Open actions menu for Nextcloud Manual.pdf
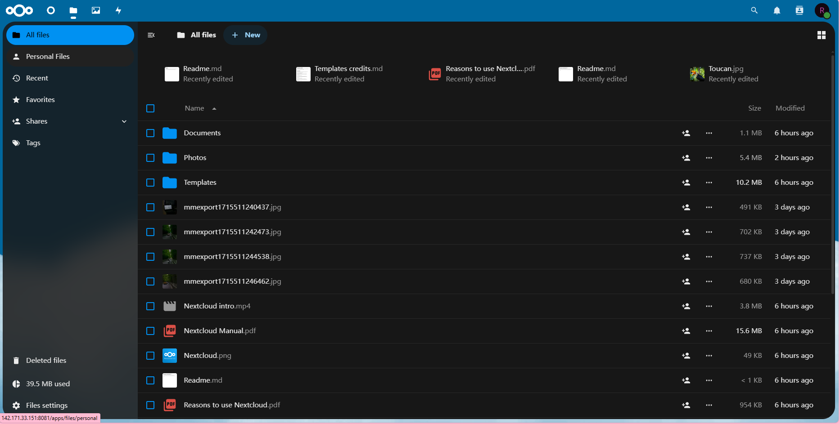 709,331
